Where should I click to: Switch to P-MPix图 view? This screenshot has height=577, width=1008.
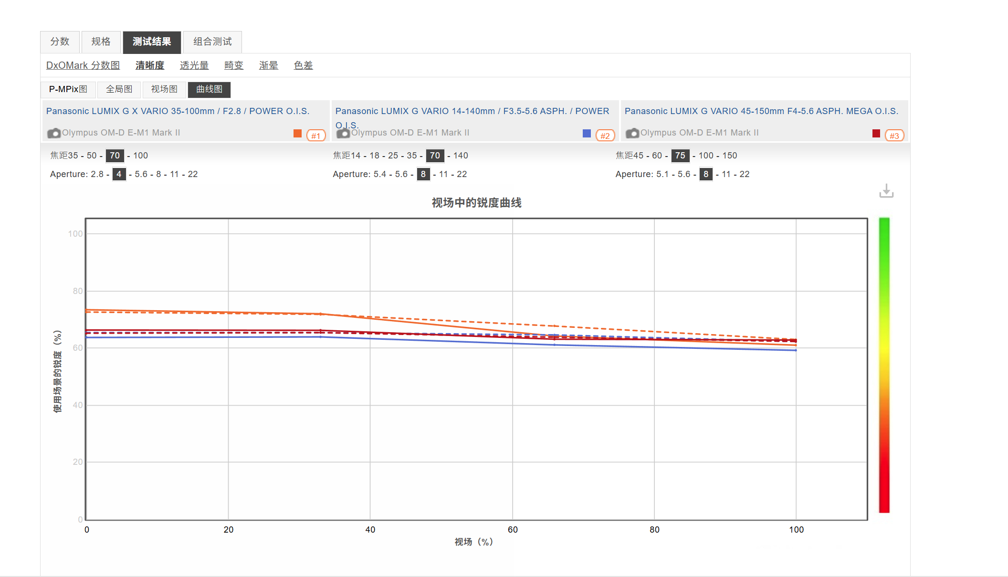click(68, 89)
